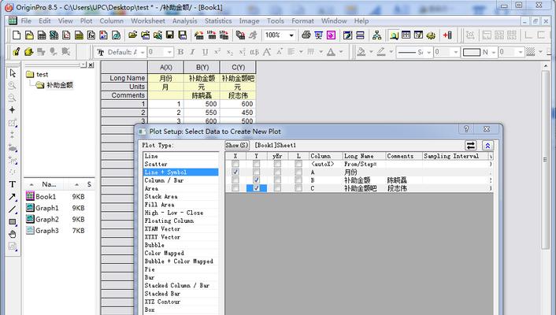The width and height of the screenshot is (556, 315).
Task: Click the worksheet vertical scrollbar
Action: pos(546,160)
